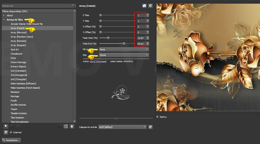260x144 pixels.
Task: Reset filter parameters with the top circular arrow
Action: pos(150,6)
